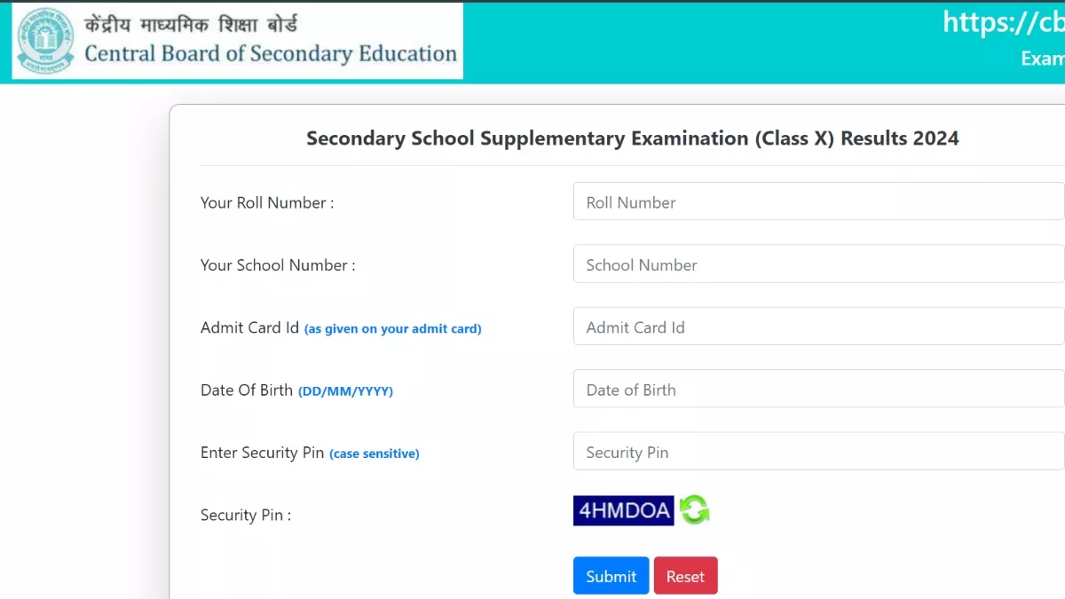1065x599 pixels.
Task: Click the "Your School Number" label
Action: [278, 264]
